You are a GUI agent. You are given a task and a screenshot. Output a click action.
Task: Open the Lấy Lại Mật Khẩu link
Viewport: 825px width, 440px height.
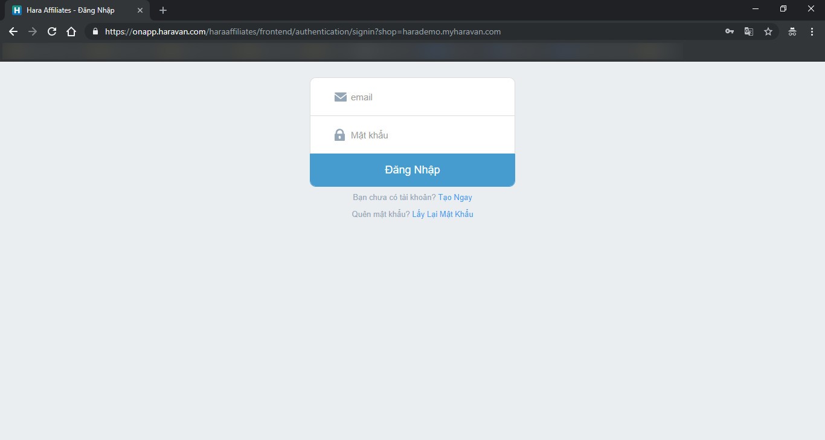(443, 215)
